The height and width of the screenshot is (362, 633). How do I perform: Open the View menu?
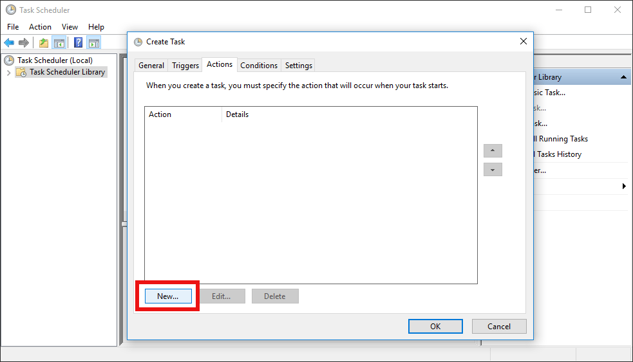(x=70, y=27)
